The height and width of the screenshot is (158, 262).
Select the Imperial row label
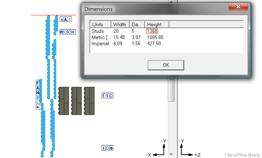tap(100, 43)
